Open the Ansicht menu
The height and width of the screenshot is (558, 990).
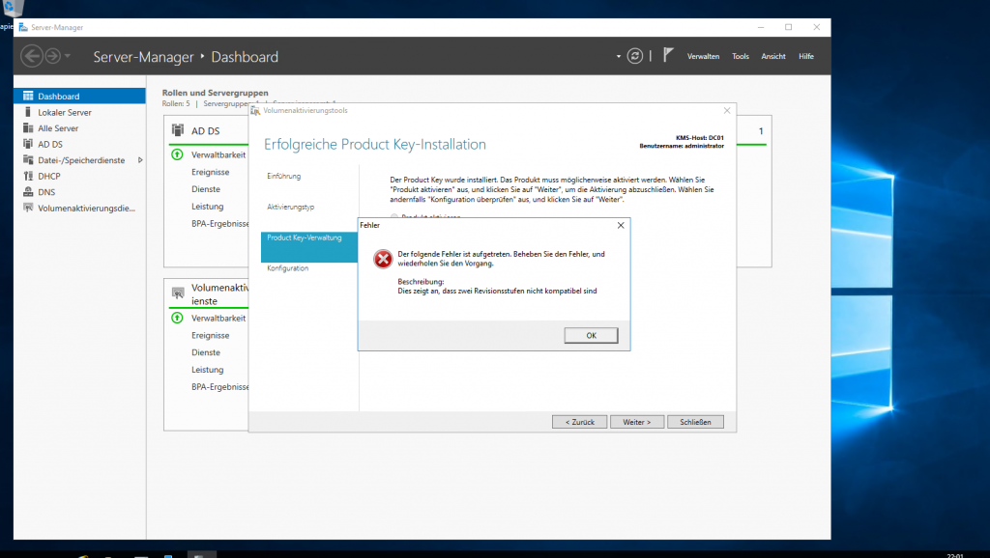coord(772,57)
